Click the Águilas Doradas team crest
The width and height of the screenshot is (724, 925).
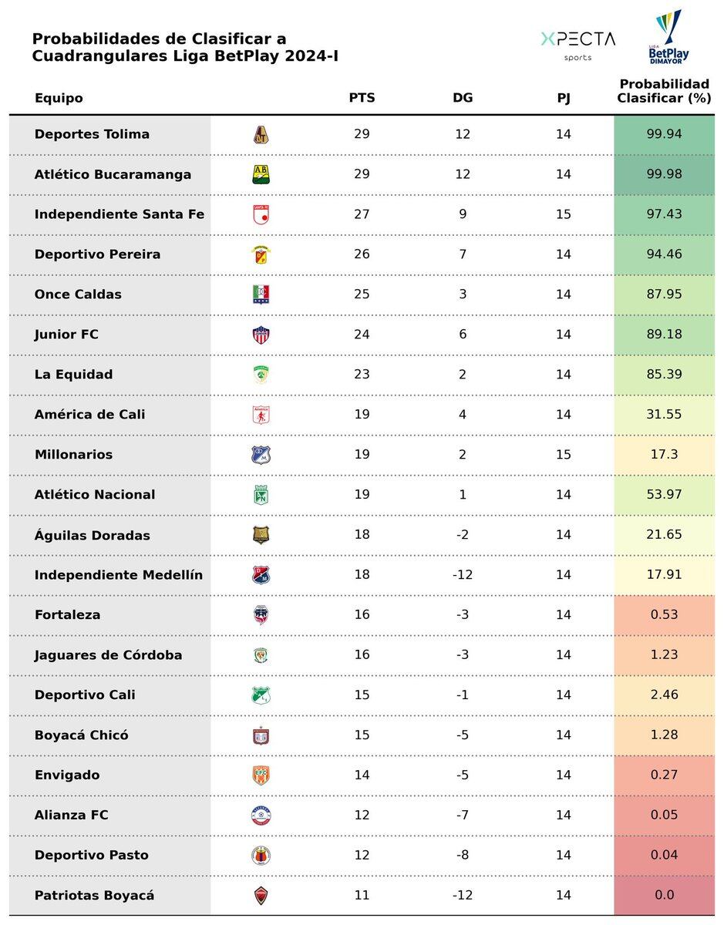[x=261, y=535]
